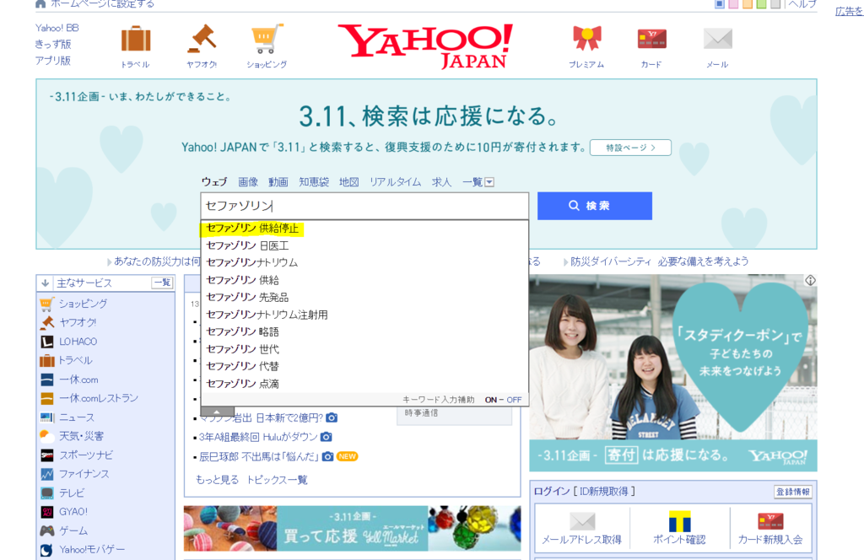Click the ad info icon on banner
The image size is (864, 560).
pos(810,280)
